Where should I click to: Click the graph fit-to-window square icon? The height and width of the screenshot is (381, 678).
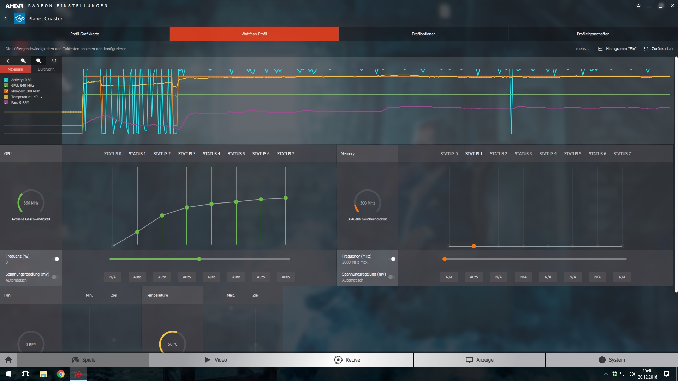click(54, 61)
